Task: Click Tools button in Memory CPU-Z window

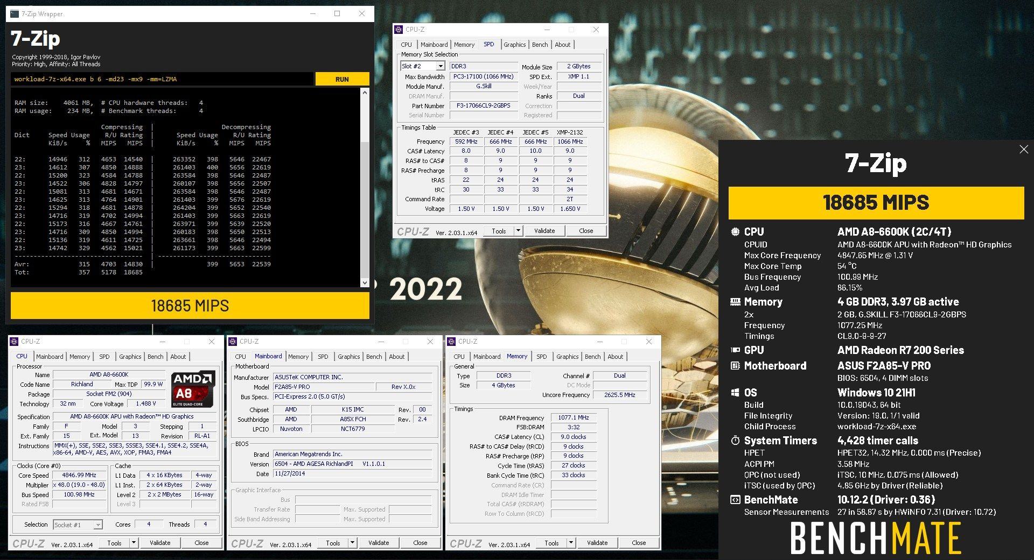Action: [552, 543]
